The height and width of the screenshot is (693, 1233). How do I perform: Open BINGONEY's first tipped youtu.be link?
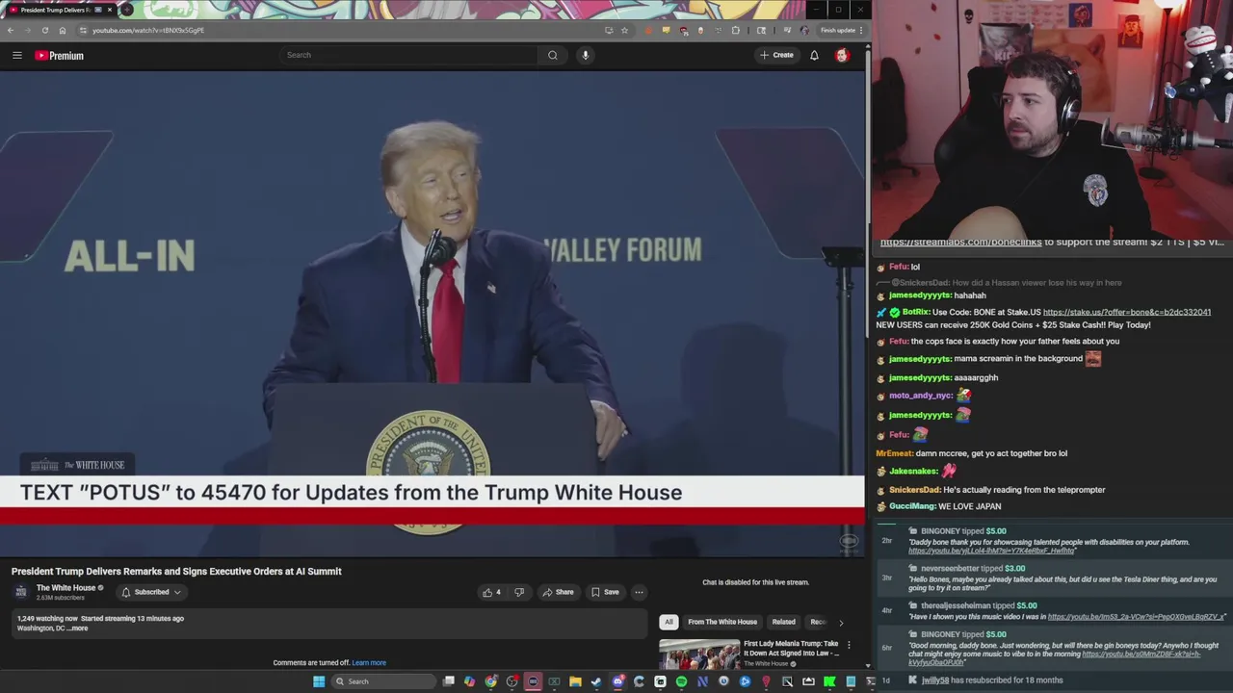point(991,551)
